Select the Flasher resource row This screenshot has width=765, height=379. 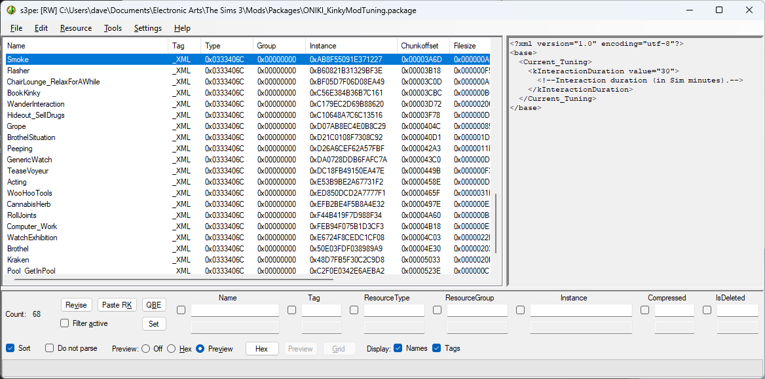point(248,71)
